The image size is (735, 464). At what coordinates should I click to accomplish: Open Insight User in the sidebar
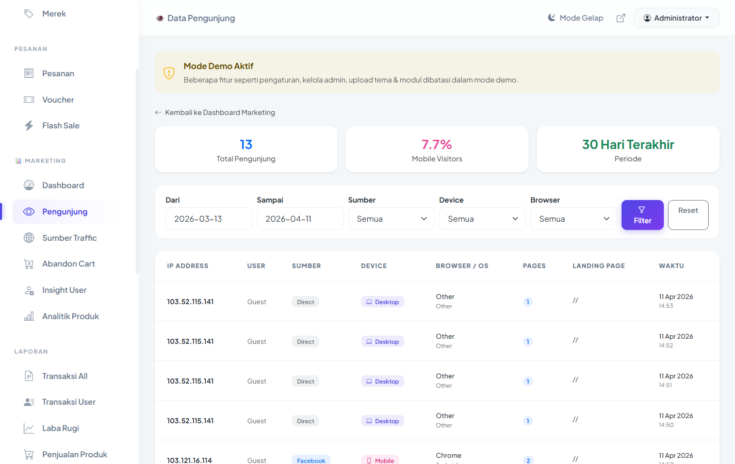(x=64, y=290)
